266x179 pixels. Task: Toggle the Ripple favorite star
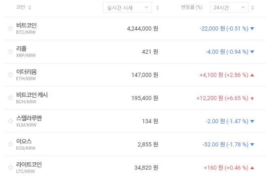coord(11,52)
